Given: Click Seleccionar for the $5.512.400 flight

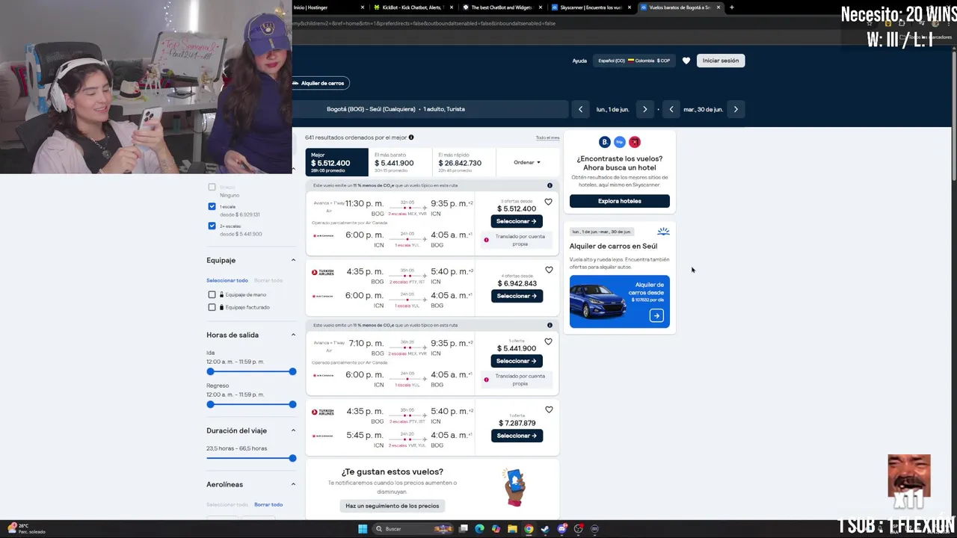Looking at the screenshot, I should [517, 221].
